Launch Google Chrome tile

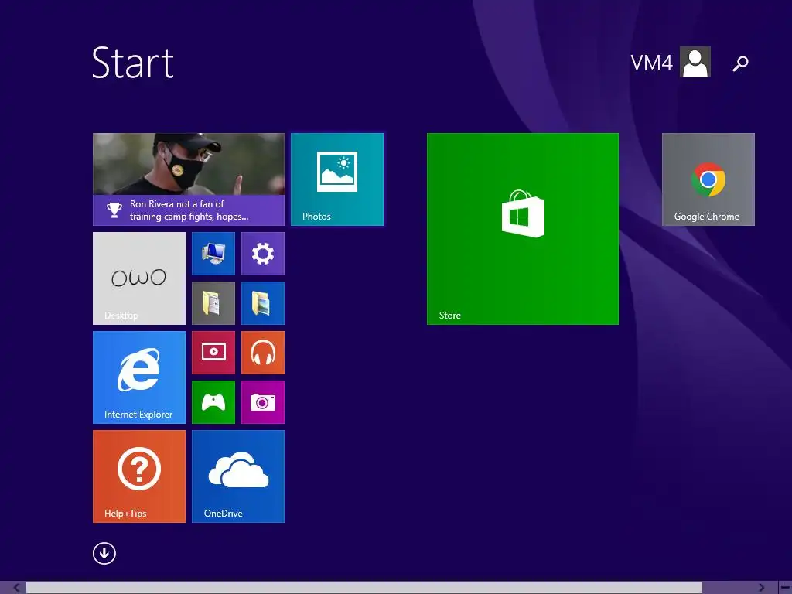click(708, 179)
